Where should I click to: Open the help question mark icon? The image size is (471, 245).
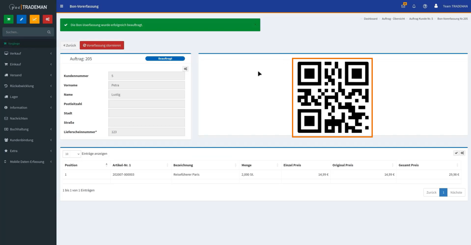(x=425, y=6)
